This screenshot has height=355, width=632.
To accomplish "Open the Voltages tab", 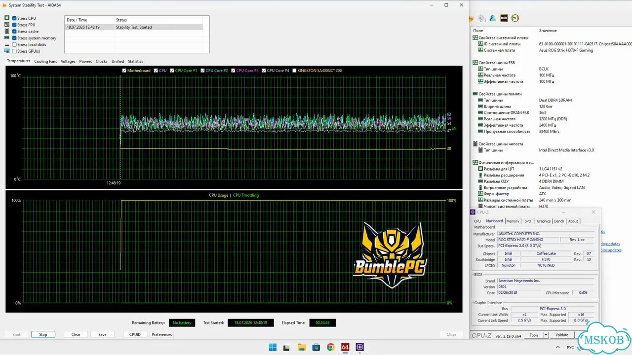I will (x=68, y=62).
